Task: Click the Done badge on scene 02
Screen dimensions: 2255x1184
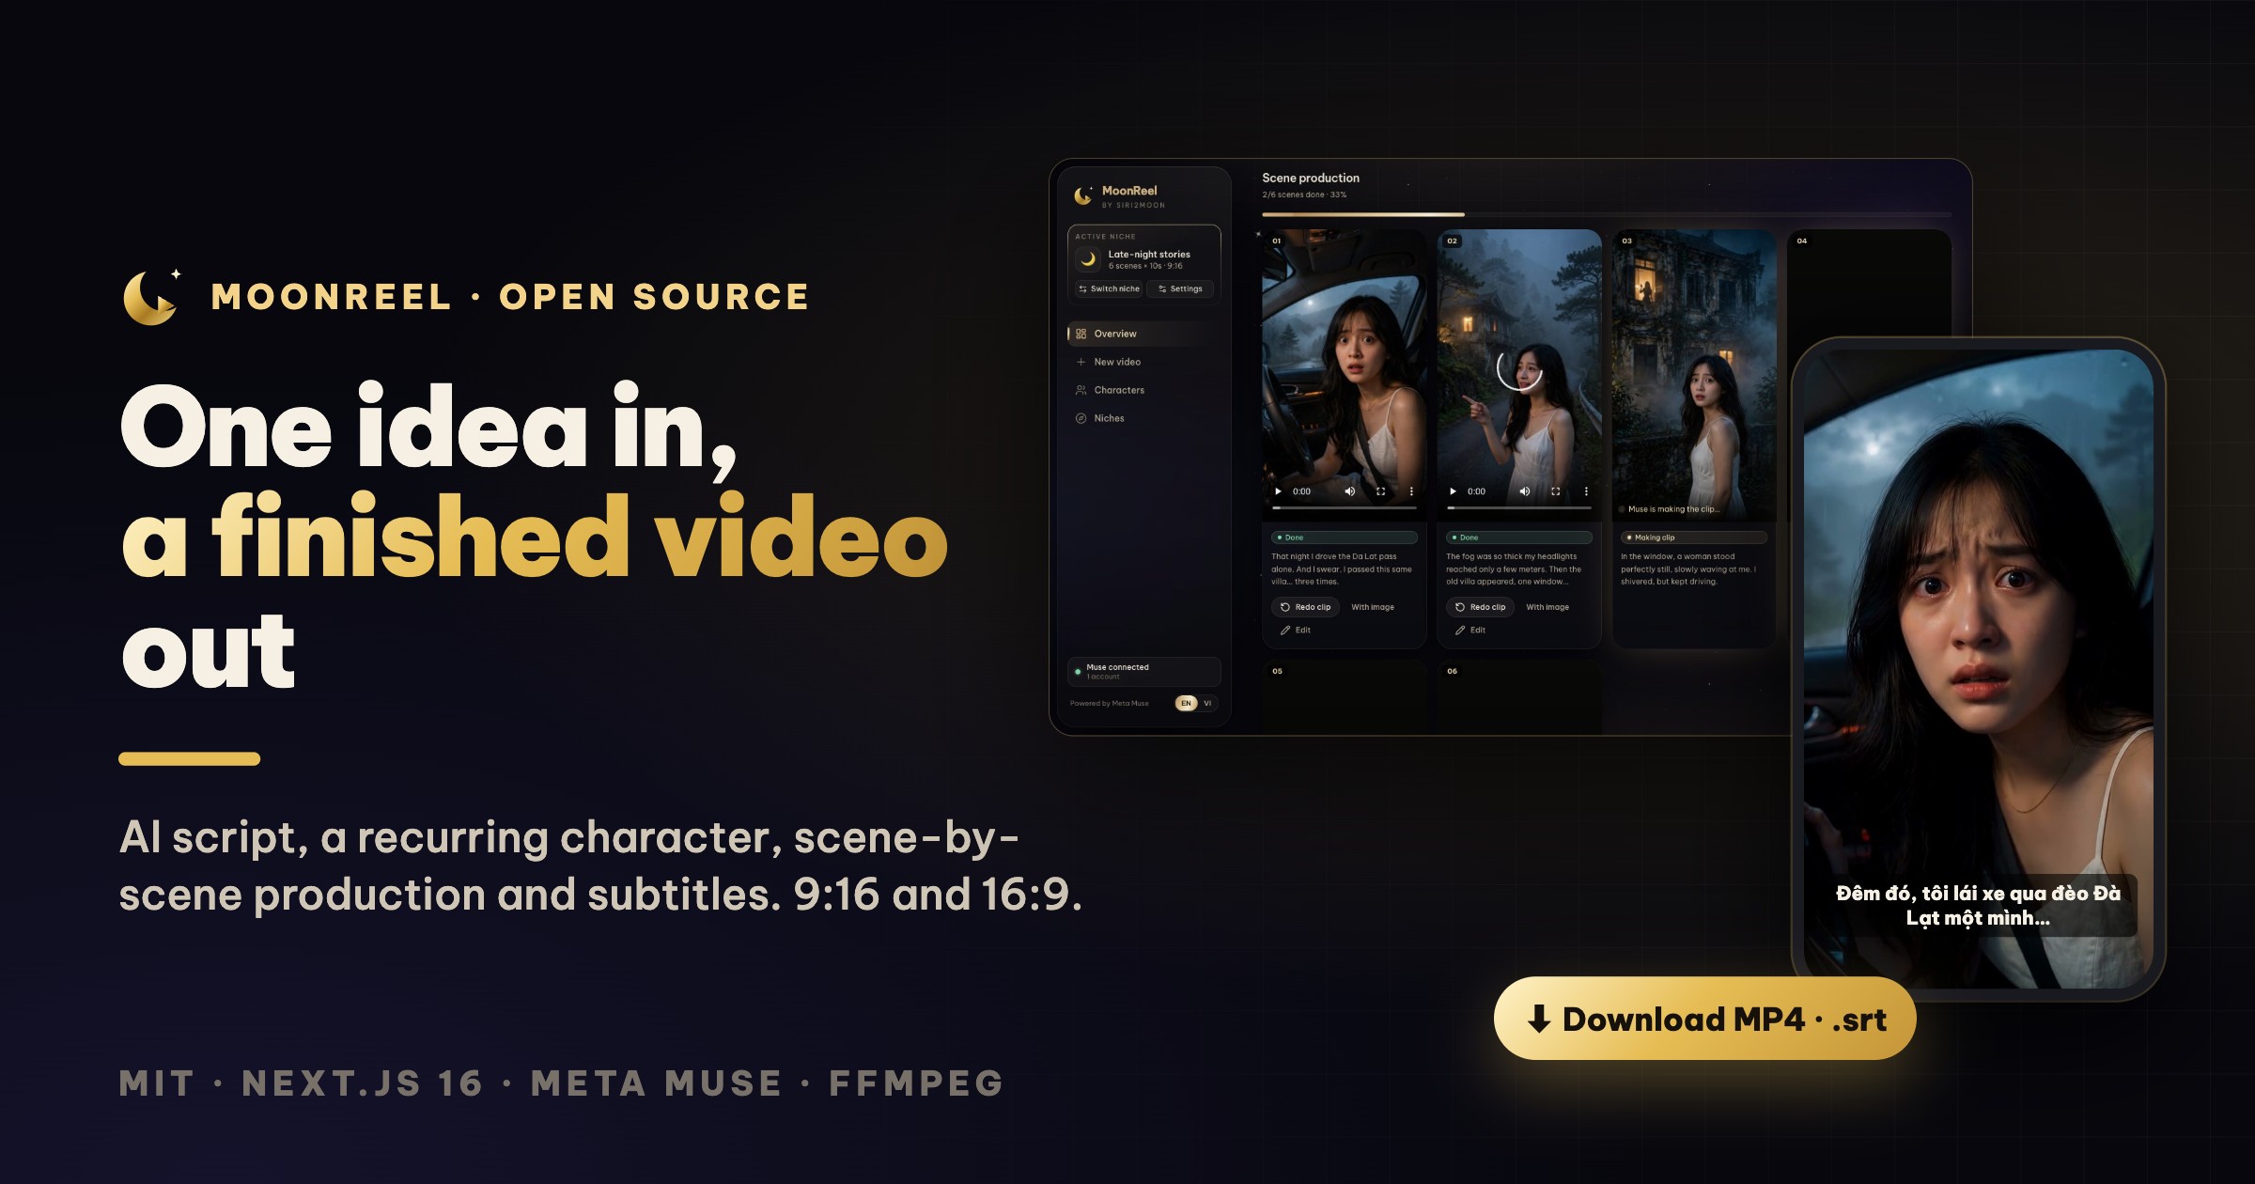Action: pyautogui.click(x=1519, y=537)
